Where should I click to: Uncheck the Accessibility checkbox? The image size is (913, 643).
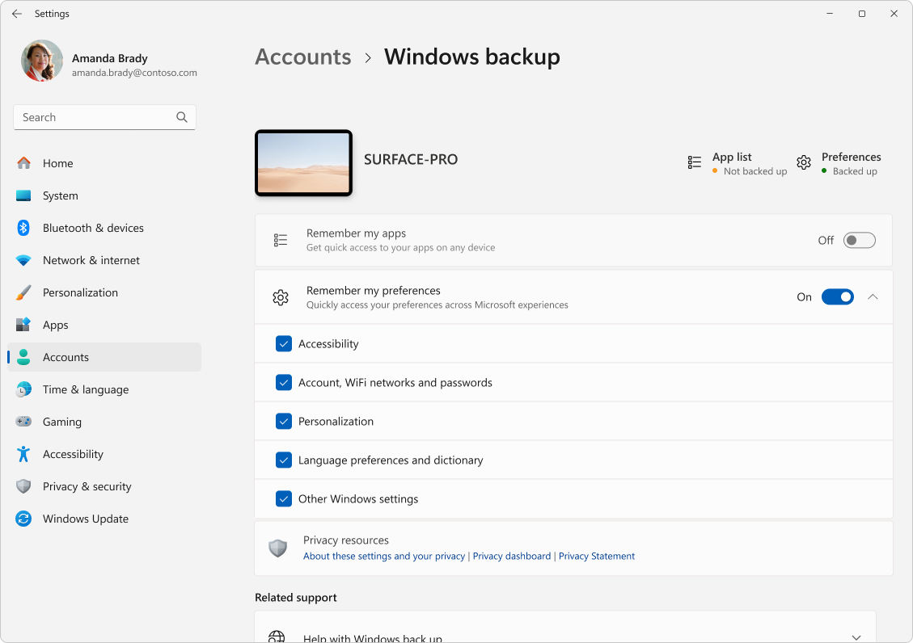(284, 344)
